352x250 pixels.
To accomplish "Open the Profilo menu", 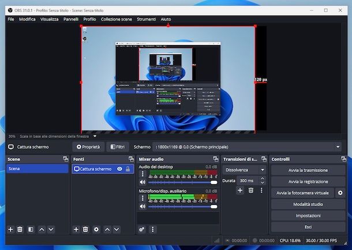I will point(89,19).
